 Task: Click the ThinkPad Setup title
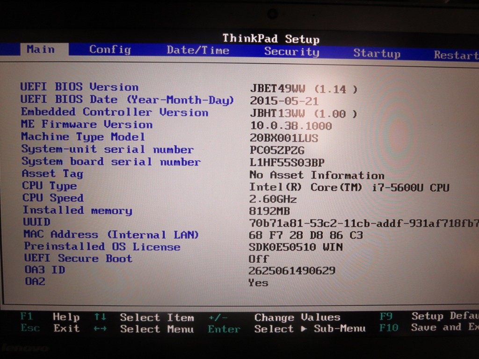pos(271,39)
